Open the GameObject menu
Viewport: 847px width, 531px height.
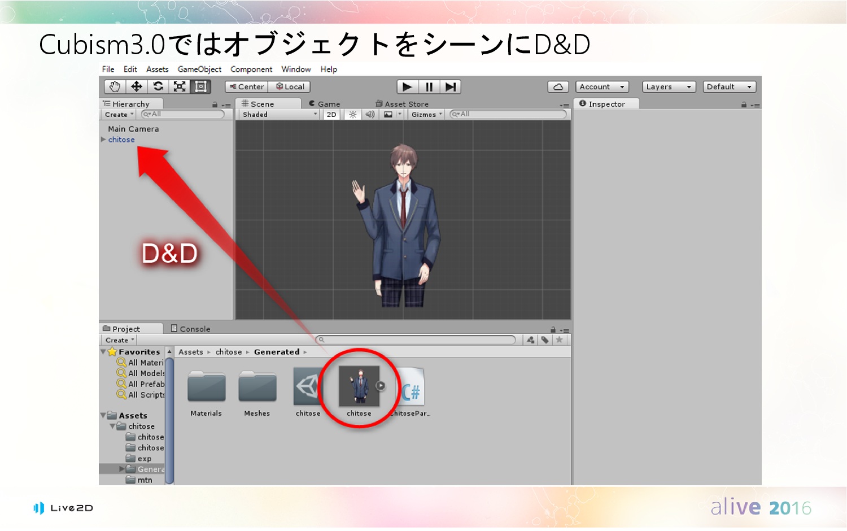pyautogui.click(x=199, y=69)
